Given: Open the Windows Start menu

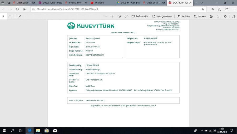Looking at the screenshot, I should [x=4, y=131].
